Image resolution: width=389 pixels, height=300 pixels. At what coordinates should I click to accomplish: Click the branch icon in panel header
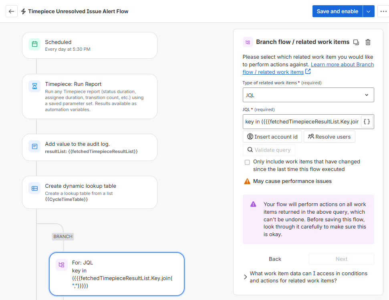coord(248,42)
